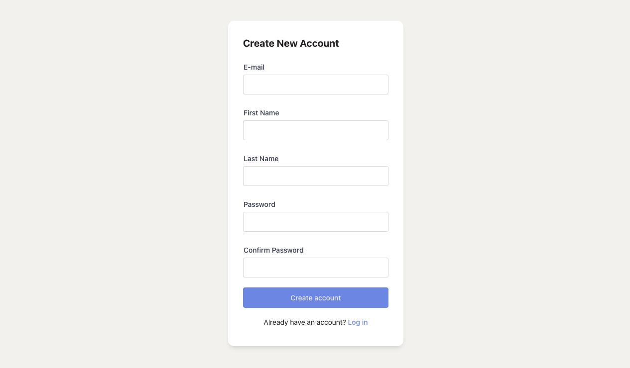Click the Confirm Password input field

[x=316, y=267]
